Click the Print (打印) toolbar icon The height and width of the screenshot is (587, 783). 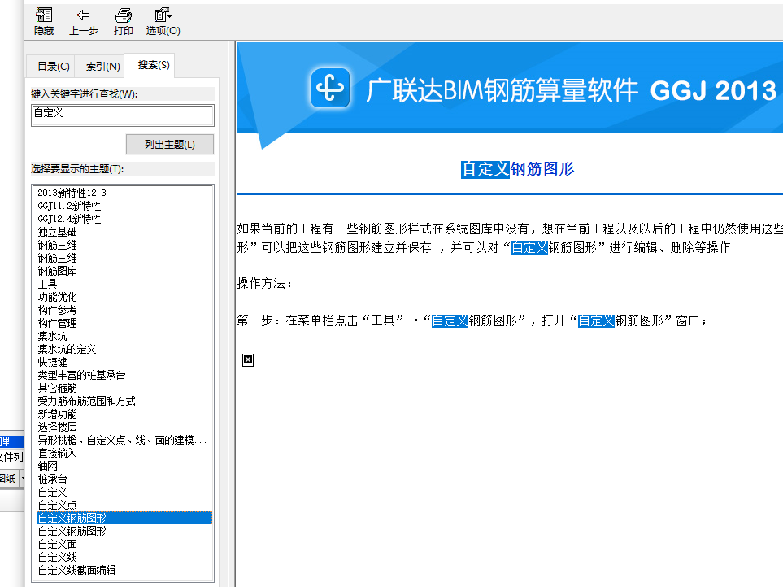point(124,15)
